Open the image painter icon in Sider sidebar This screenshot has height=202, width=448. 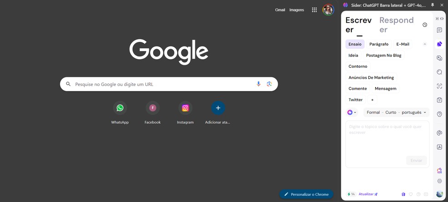pos(439,133)
